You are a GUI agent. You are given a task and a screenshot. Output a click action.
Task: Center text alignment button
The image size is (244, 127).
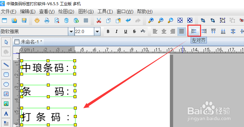coord(164,31)
